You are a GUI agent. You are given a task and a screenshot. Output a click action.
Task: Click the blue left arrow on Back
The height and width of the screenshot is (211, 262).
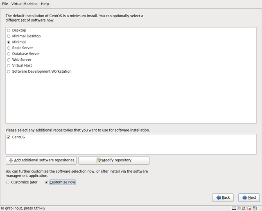(x=219, y=198)
